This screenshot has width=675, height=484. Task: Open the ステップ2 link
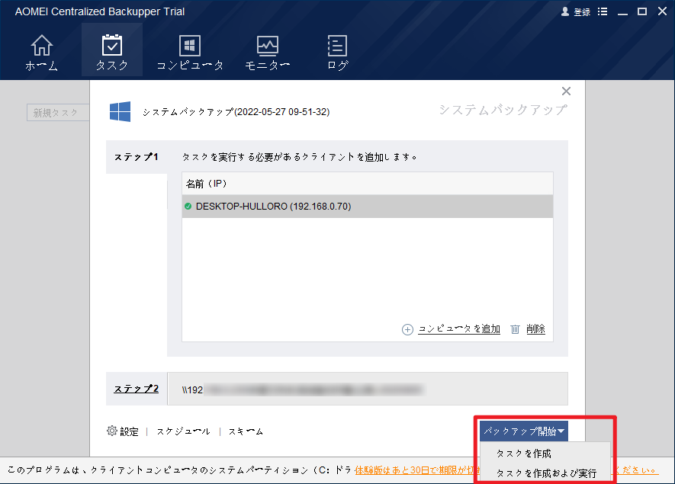pyautogui.click(x=136, y=389)
